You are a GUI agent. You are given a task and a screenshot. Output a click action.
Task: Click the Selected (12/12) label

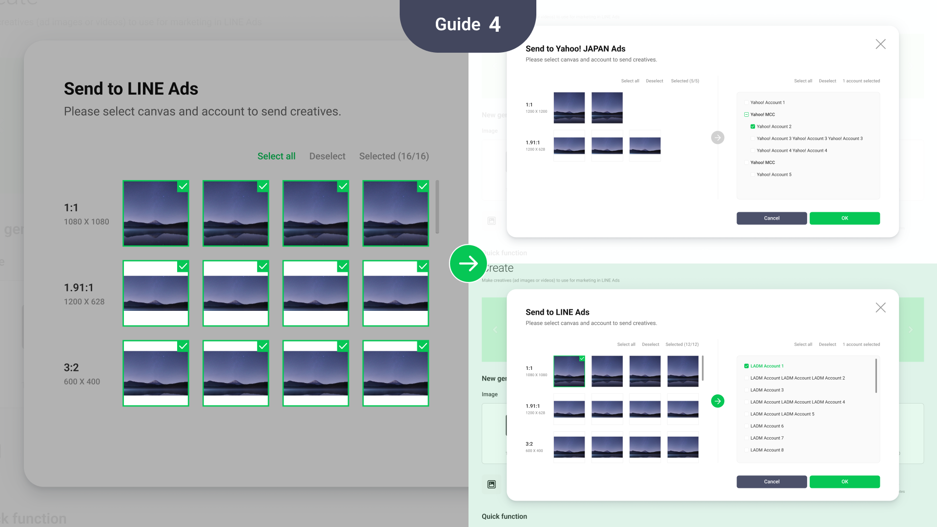tap(682, 345)
